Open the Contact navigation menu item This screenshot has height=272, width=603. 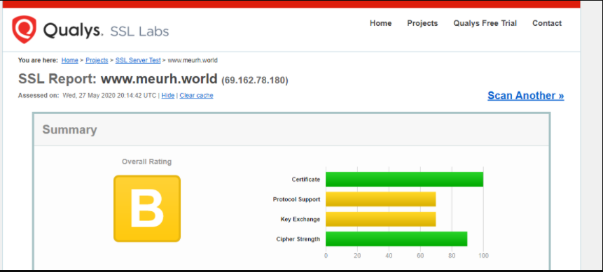546,23
